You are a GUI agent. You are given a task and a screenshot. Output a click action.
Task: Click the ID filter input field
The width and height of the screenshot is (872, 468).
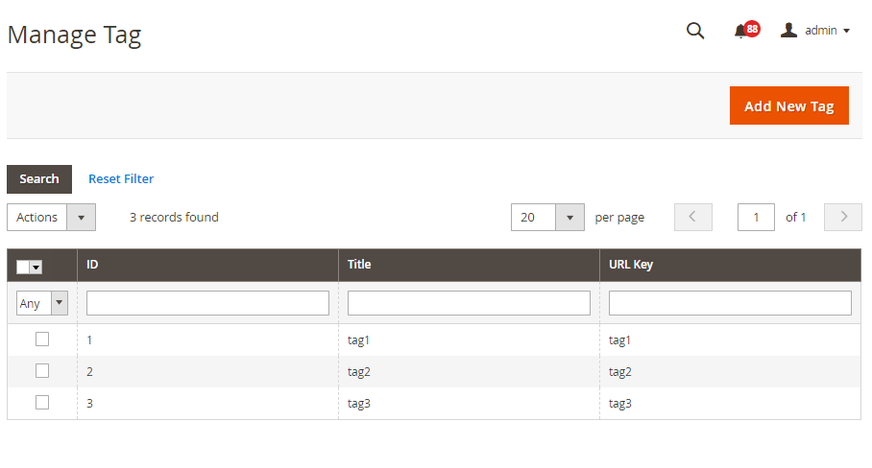208,303
